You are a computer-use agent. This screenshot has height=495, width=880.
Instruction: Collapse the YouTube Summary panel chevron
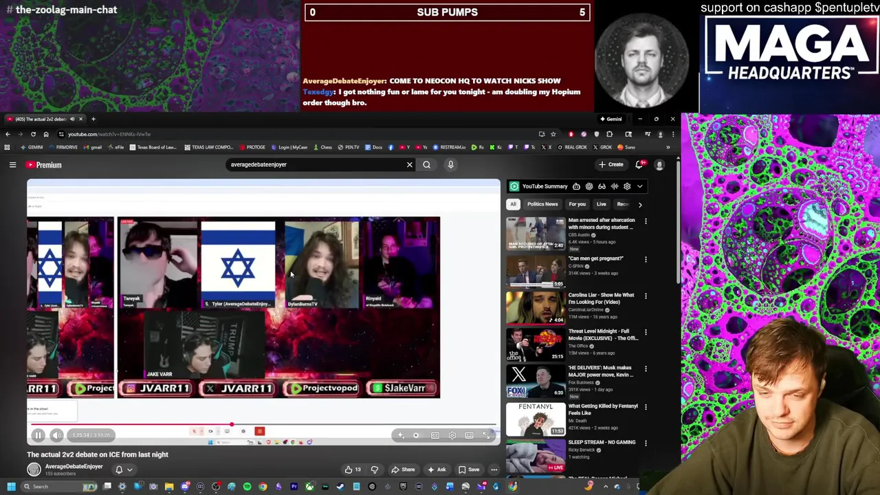point(639,186)
